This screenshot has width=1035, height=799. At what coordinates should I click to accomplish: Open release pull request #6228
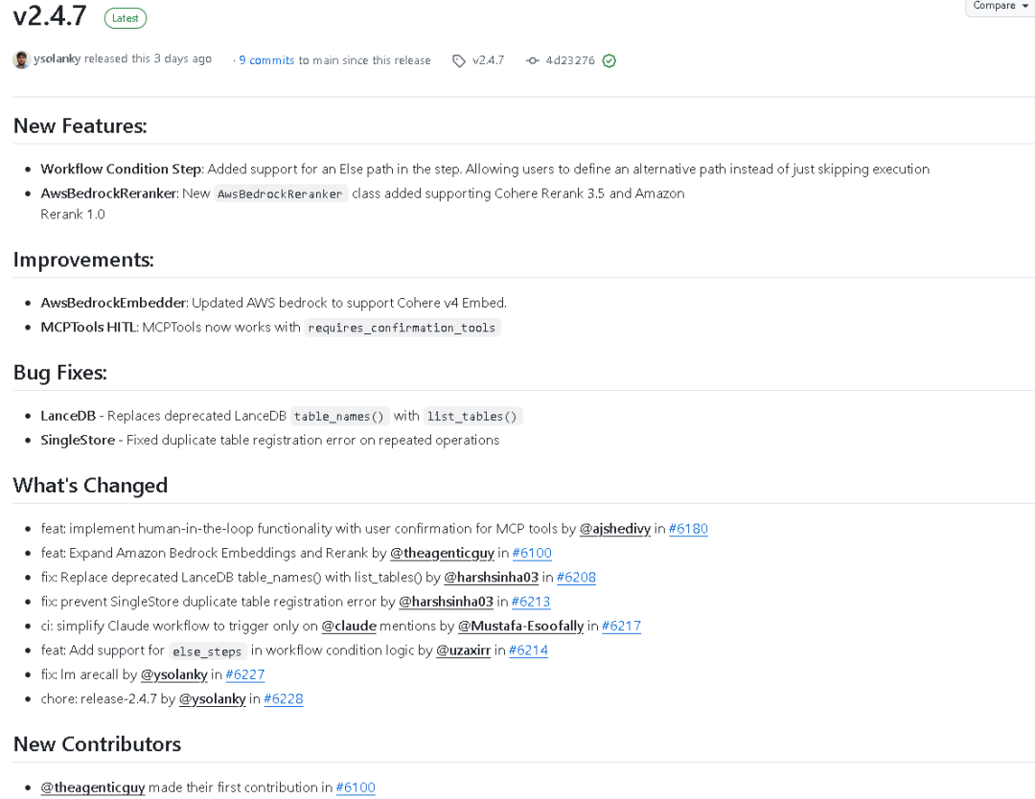click(x=283, y=699)
